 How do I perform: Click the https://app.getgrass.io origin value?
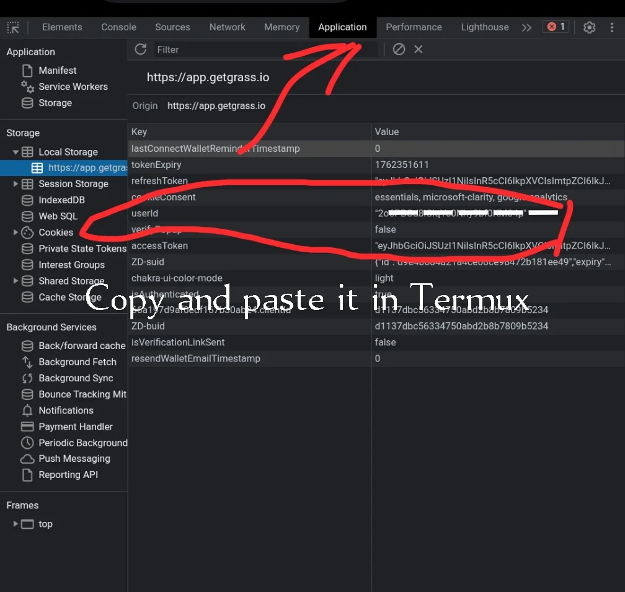(x=216, y=106)
